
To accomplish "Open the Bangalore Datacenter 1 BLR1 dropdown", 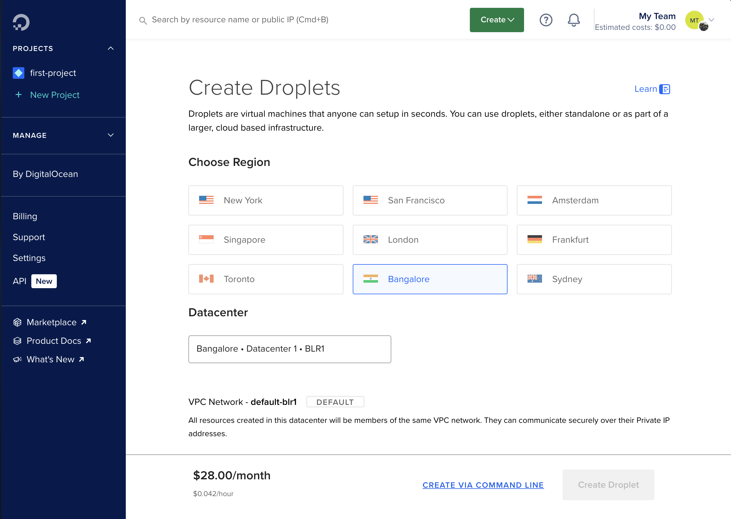I will 290,349.
